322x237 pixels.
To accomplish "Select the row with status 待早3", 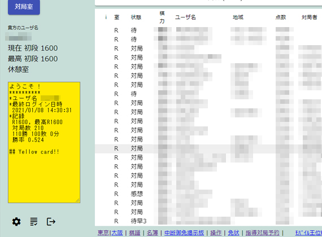I will [x=208, y=221].
